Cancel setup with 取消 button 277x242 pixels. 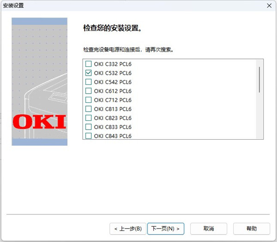209,229
